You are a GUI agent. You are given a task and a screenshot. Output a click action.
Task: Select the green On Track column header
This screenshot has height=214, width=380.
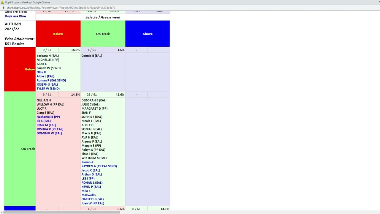click(103, 34)
